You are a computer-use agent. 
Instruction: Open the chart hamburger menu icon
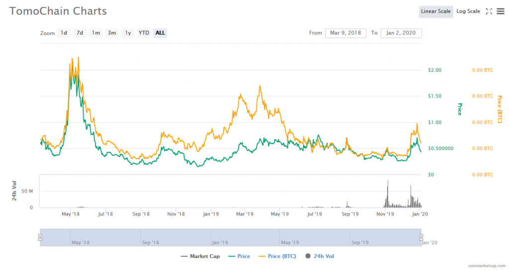point(501,11)
